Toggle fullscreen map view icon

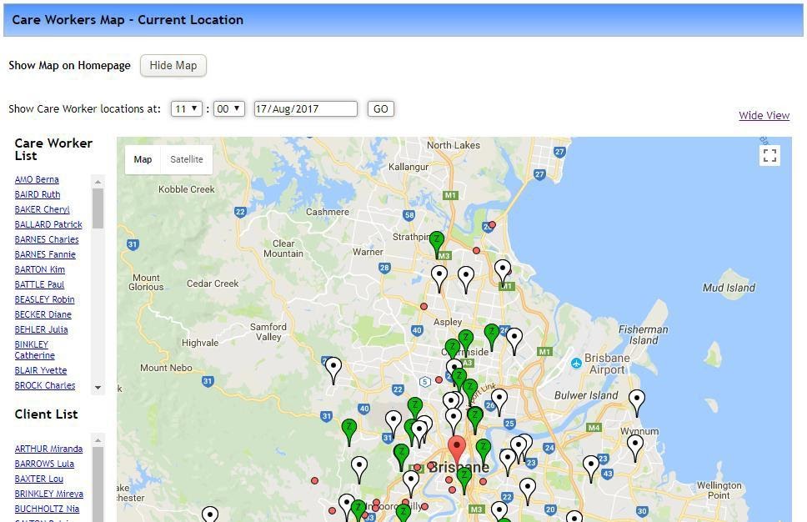pos(769,155)
